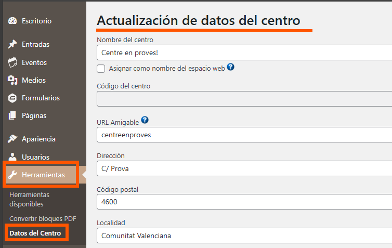Click the 'Nombre del centro' text field
392x248 pixels.
coord(243,53)
